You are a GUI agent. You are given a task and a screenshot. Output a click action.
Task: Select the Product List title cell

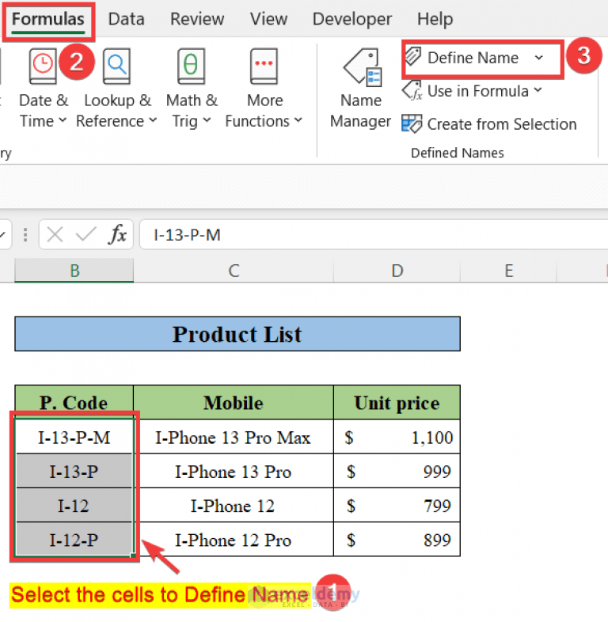tap(237, 334)
